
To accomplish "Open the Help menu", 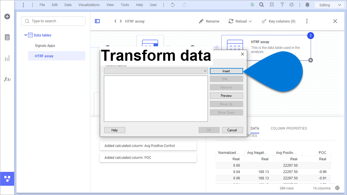I will coord(139,5).
